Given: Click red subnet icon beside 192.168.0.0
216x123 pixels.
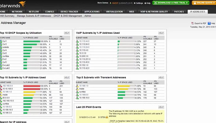Looking at the screenshot, I should pyautogui.click(x=1, y=86).
